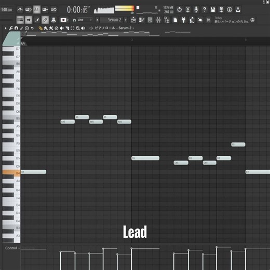The image size is (270, 270).
Task: Open piano roll tools wrench menu
Action: click(x=11, y=28)
